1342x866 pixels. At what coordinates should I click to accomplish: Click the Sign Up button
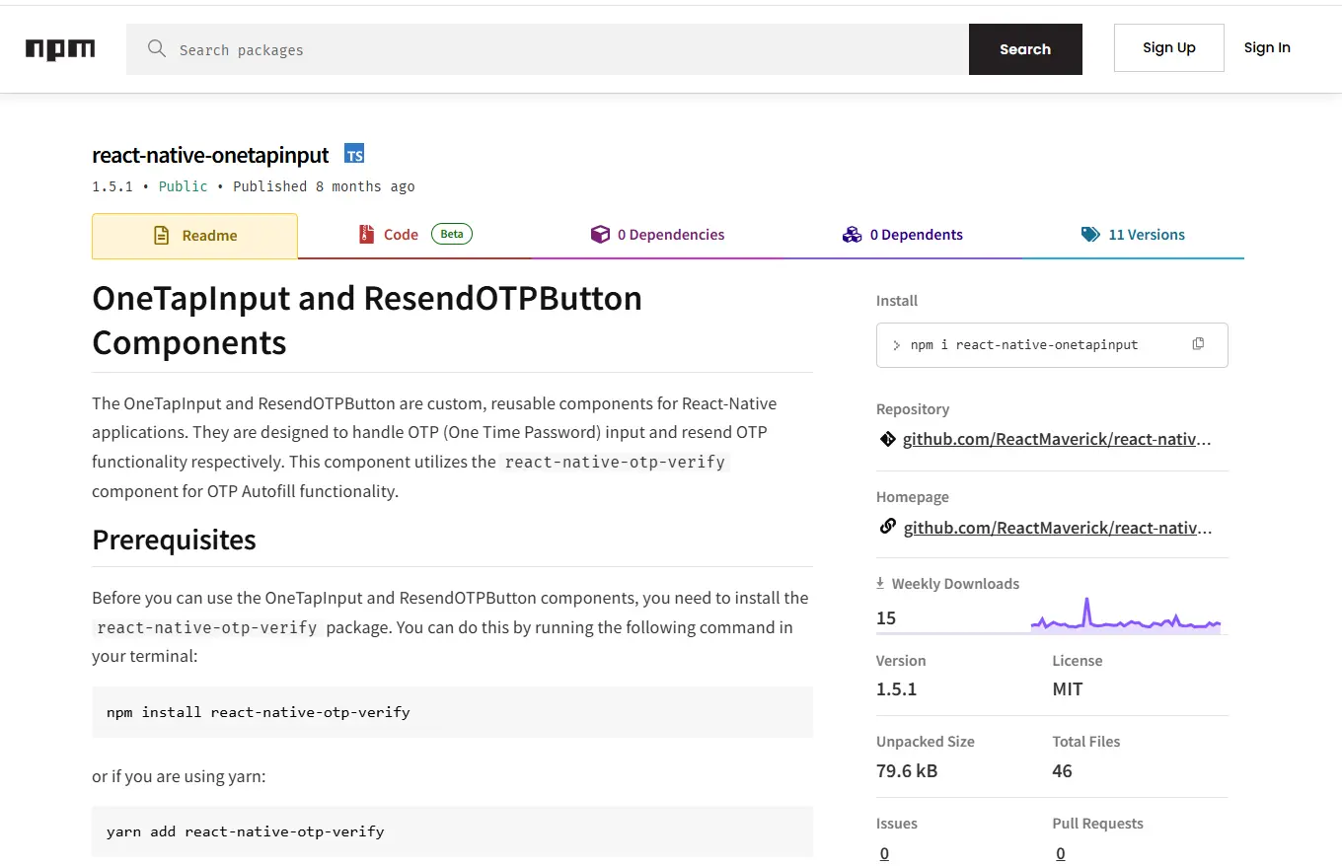1169,47
